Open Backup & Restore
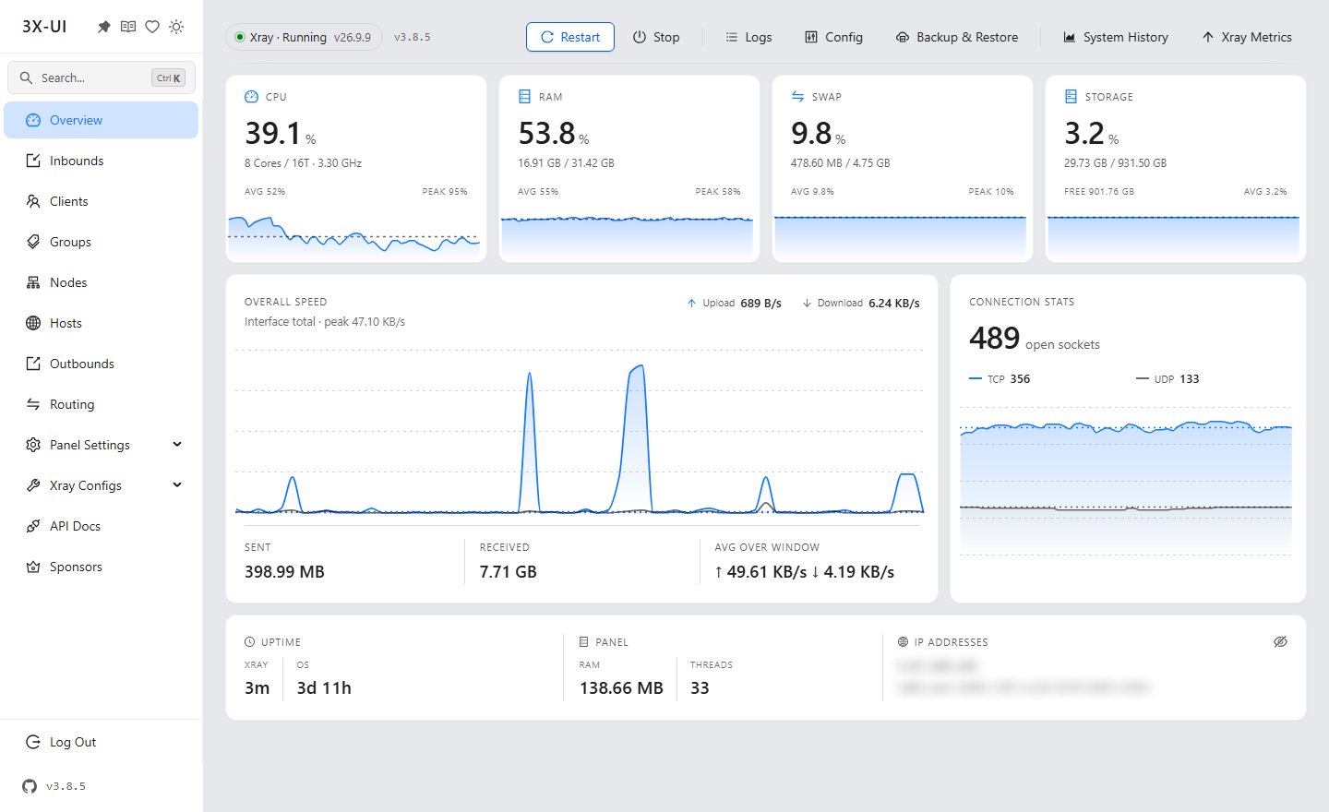Viewport: 1329px width, 812px height. (957, 37)
